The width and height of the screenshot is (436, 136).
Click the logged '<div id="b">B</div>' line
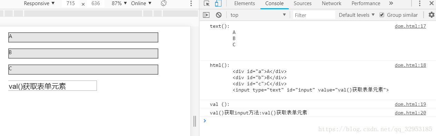point(260,78)
